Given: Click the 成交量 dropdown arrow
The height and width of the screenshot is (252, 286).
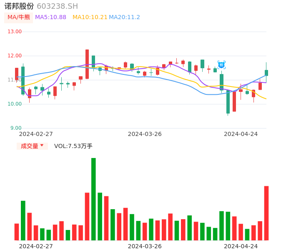Looking at the screenshot, I should click(42, 146).
